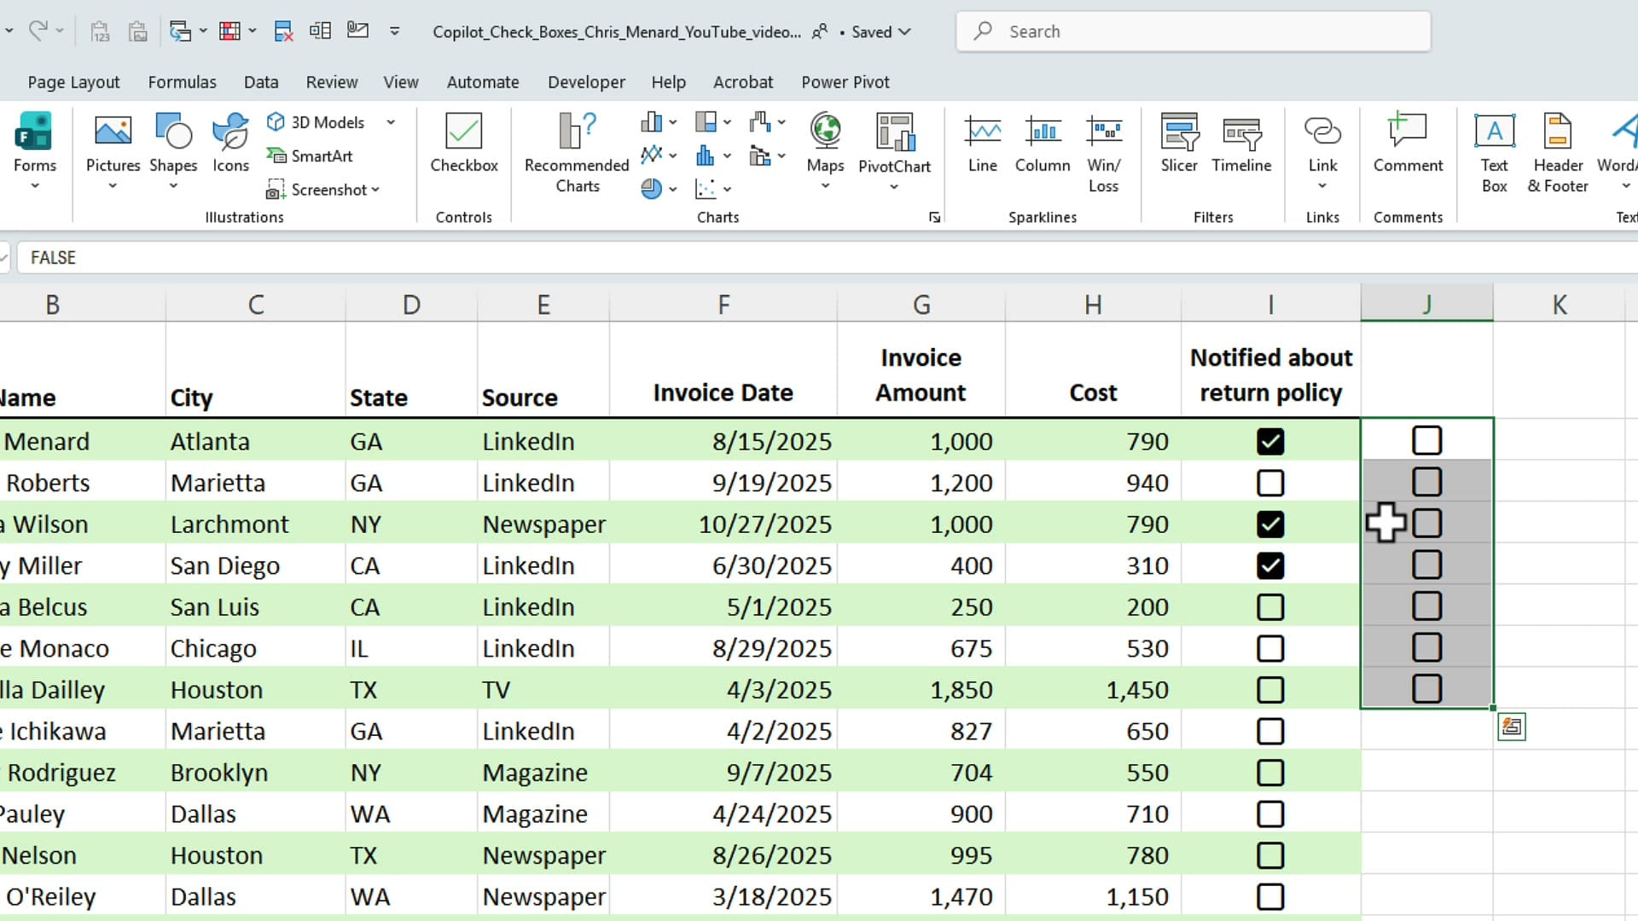Screen dimensions: 1638x921
Task: Open the column chart dropdown arrow
Action: pyautogui.click(x=673, y=122)
